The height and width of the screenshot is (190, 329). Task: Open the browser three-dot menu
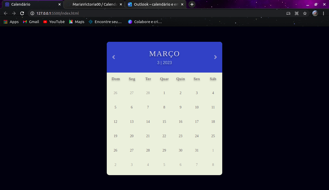coord(323,13)
